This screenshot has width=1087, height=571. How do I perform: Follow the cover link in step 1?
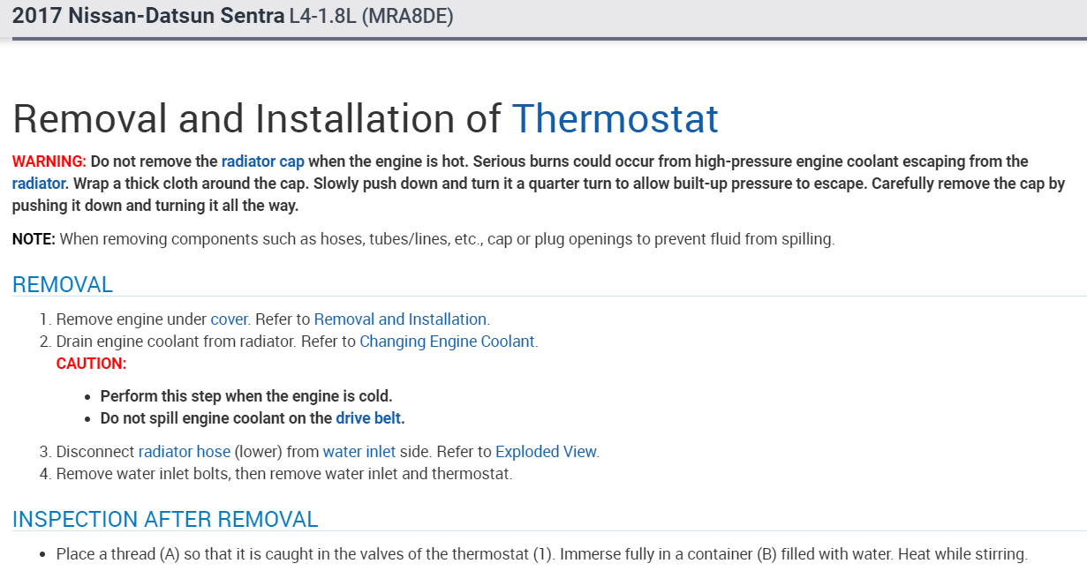(x=229, y=319)
